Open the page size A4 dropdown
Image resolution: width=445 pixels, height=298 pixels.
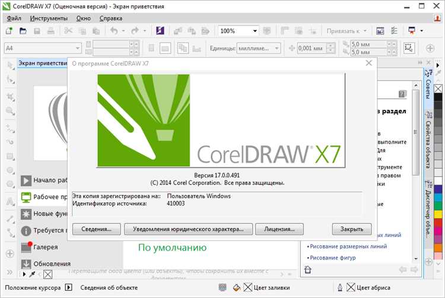[x=78, y=48]
